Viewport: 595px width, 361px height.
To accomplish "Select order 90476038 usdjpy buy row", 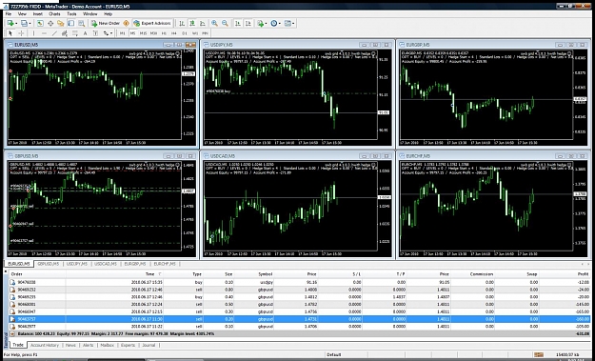I will click(299, 282).
